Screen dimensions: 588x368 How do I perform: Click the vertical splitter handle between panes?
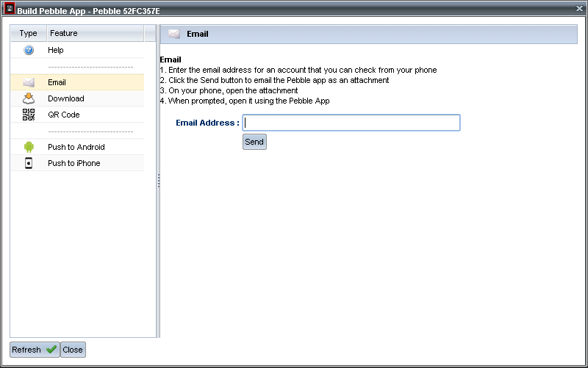[x=159, y=181]
